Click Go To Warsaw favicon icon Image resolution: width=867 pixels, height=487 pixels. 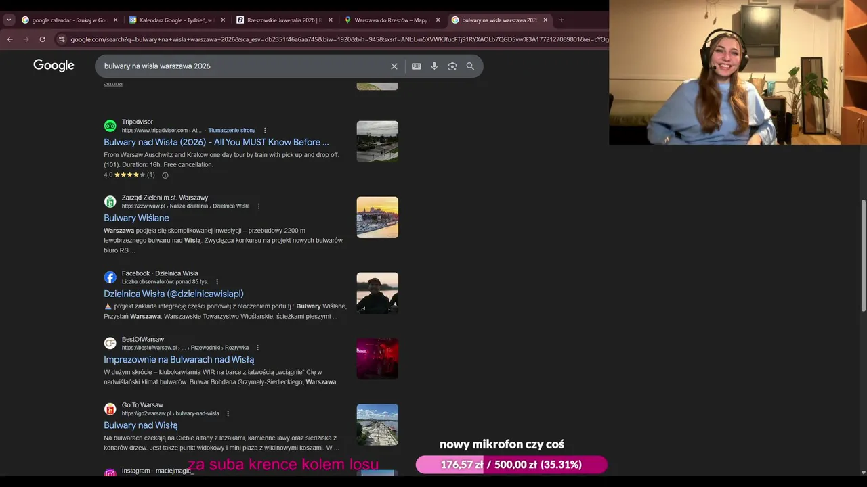coord(110,409)
